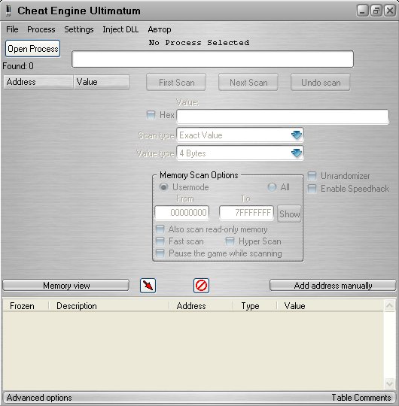Click the First Scan button
The height and width of the screenshot is (406, 399).
176,83
